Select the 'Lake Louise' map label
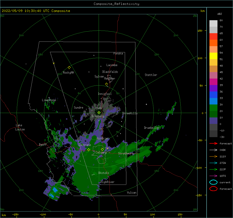Viewport: 233px width, 218px height. [x=20, y=127]
